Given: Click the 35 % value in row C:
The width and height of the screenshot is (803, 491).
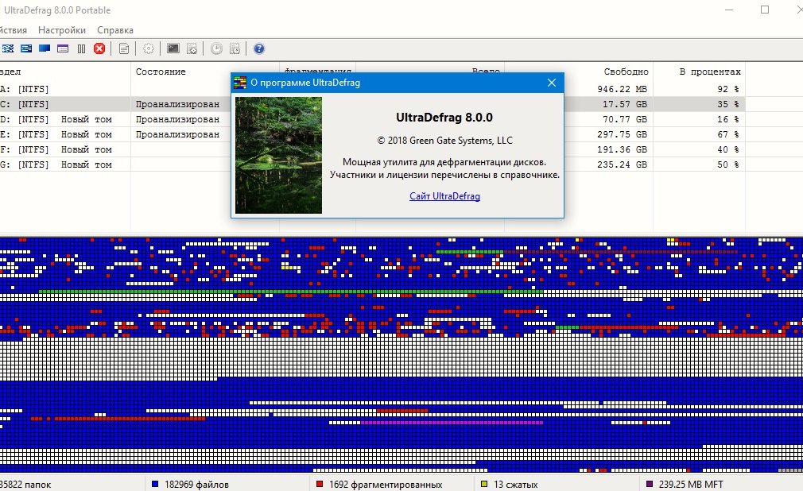Looking at the screenshot, I should [x=728, y=104].
